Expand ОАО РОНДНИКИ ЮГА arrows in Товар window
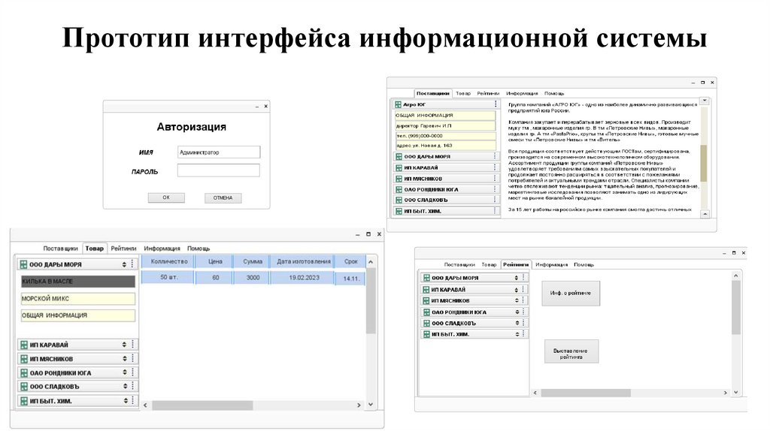Viewport: 770px width, 431px height. pos(125,372)
